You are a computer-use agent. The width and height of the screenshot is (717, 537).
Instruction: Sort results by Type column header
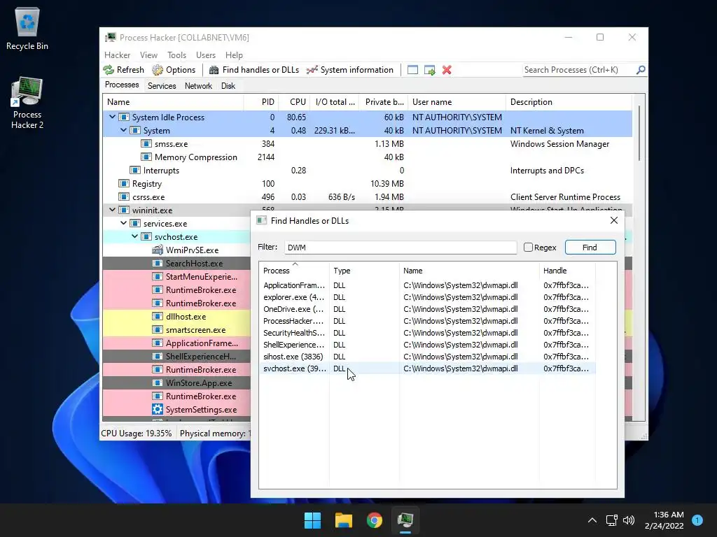tap(364, 271)
